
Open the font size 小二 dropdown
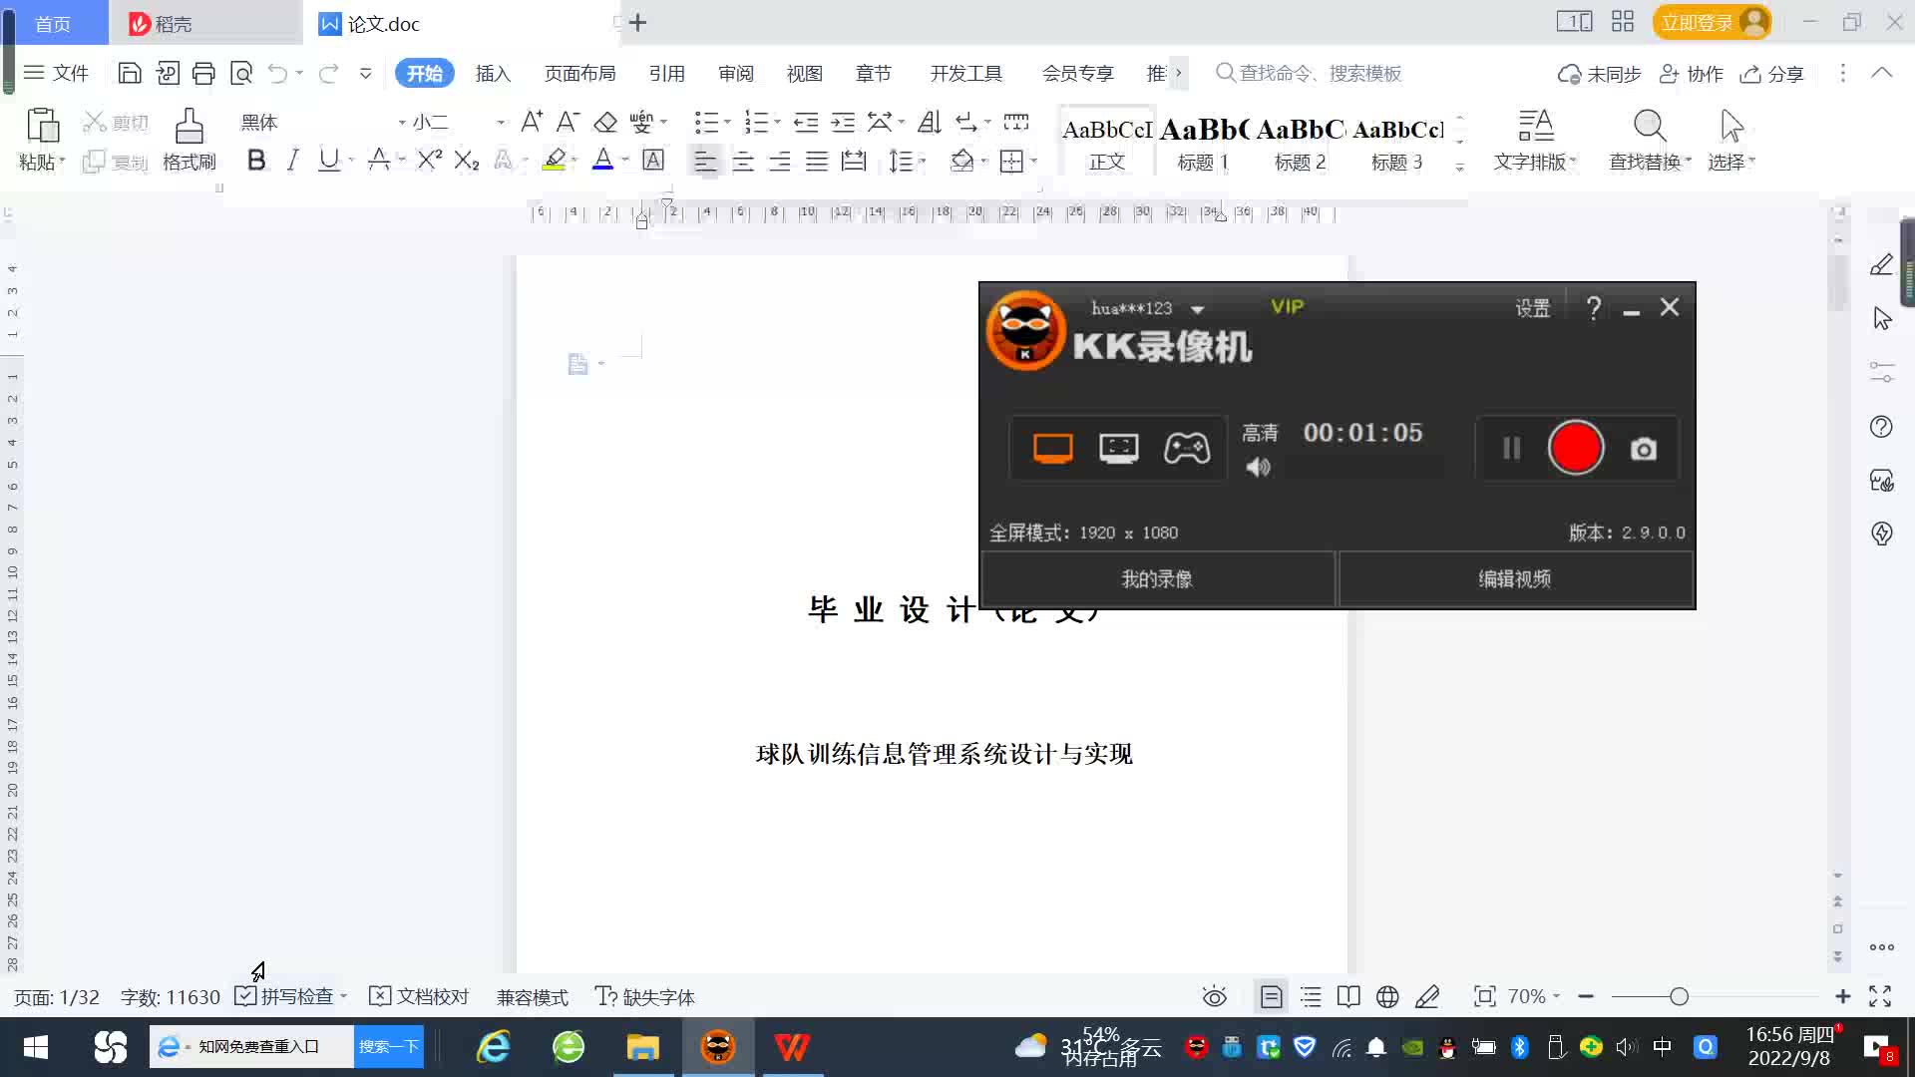click(500, 123)
